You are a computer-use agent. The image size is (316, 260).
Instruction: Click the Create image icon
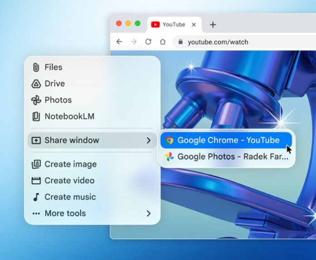36,164
